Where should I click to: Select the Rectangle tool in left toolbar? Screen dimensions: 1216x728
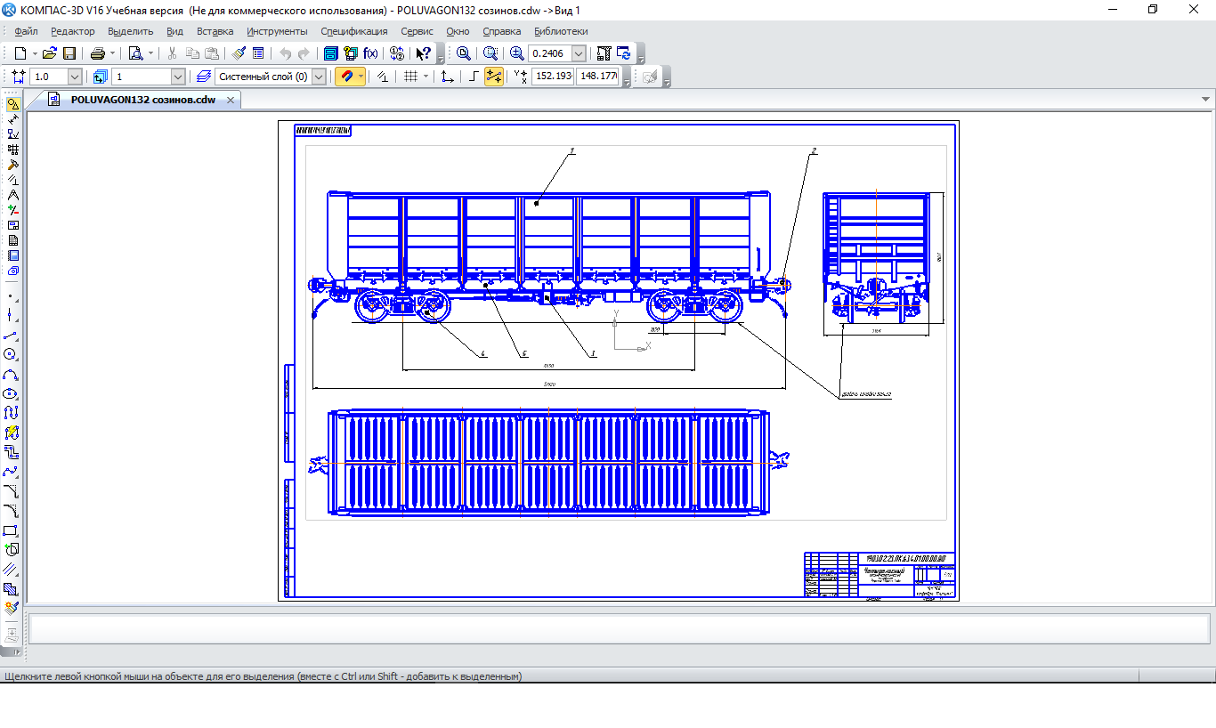pos(11,530)
